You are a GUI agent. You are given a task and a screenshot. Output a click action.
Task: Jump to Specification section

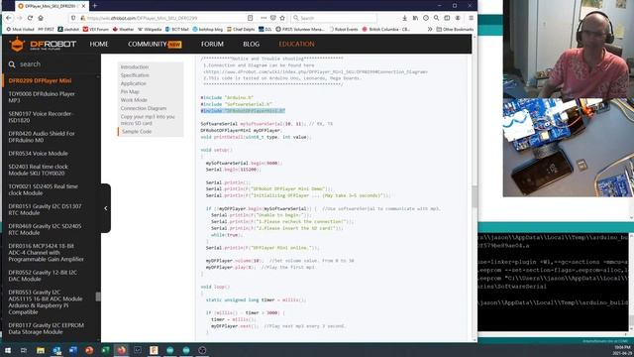(x=135, y=75)
